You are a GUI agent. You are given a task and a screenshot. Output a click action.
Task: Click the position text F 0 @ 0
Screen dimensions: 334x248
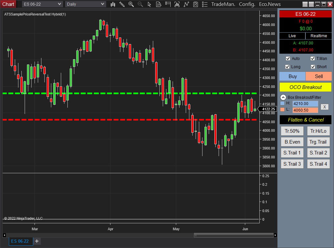pos(306,21)
